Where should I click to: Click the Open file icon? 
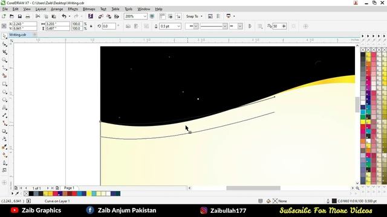(11, 16)
